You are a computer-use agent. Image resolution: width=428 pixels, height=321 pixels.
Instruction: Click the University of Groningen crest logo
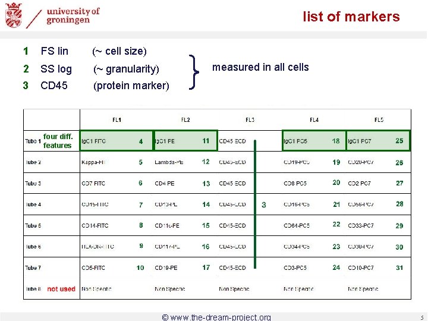[13, 15]
